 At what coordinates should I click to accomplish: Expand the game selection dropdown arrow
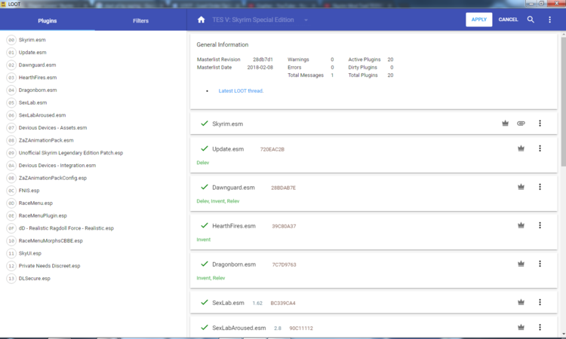pyautogui.click(x=306, y=20)
